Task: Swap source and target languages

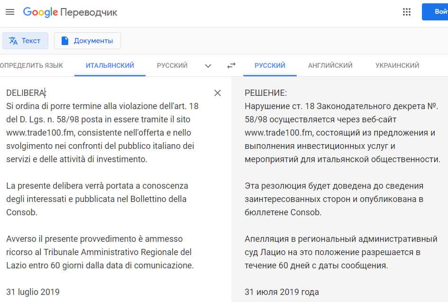Action: pos(231,65)
